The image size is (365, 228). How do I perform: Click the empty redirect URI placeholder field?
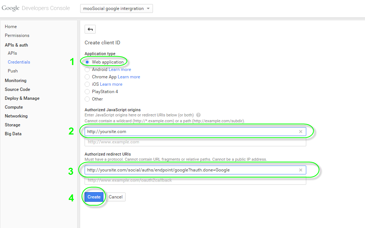click(x=195, y=180)
